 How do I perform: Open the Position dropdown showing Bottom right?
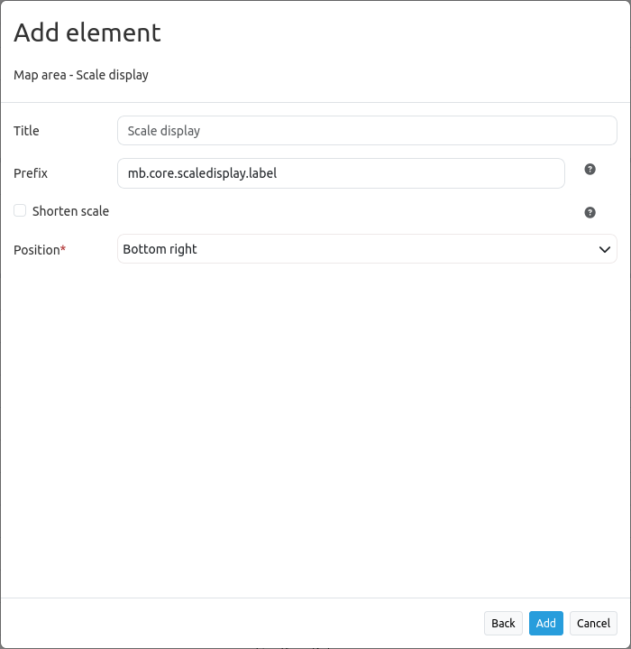367,249
